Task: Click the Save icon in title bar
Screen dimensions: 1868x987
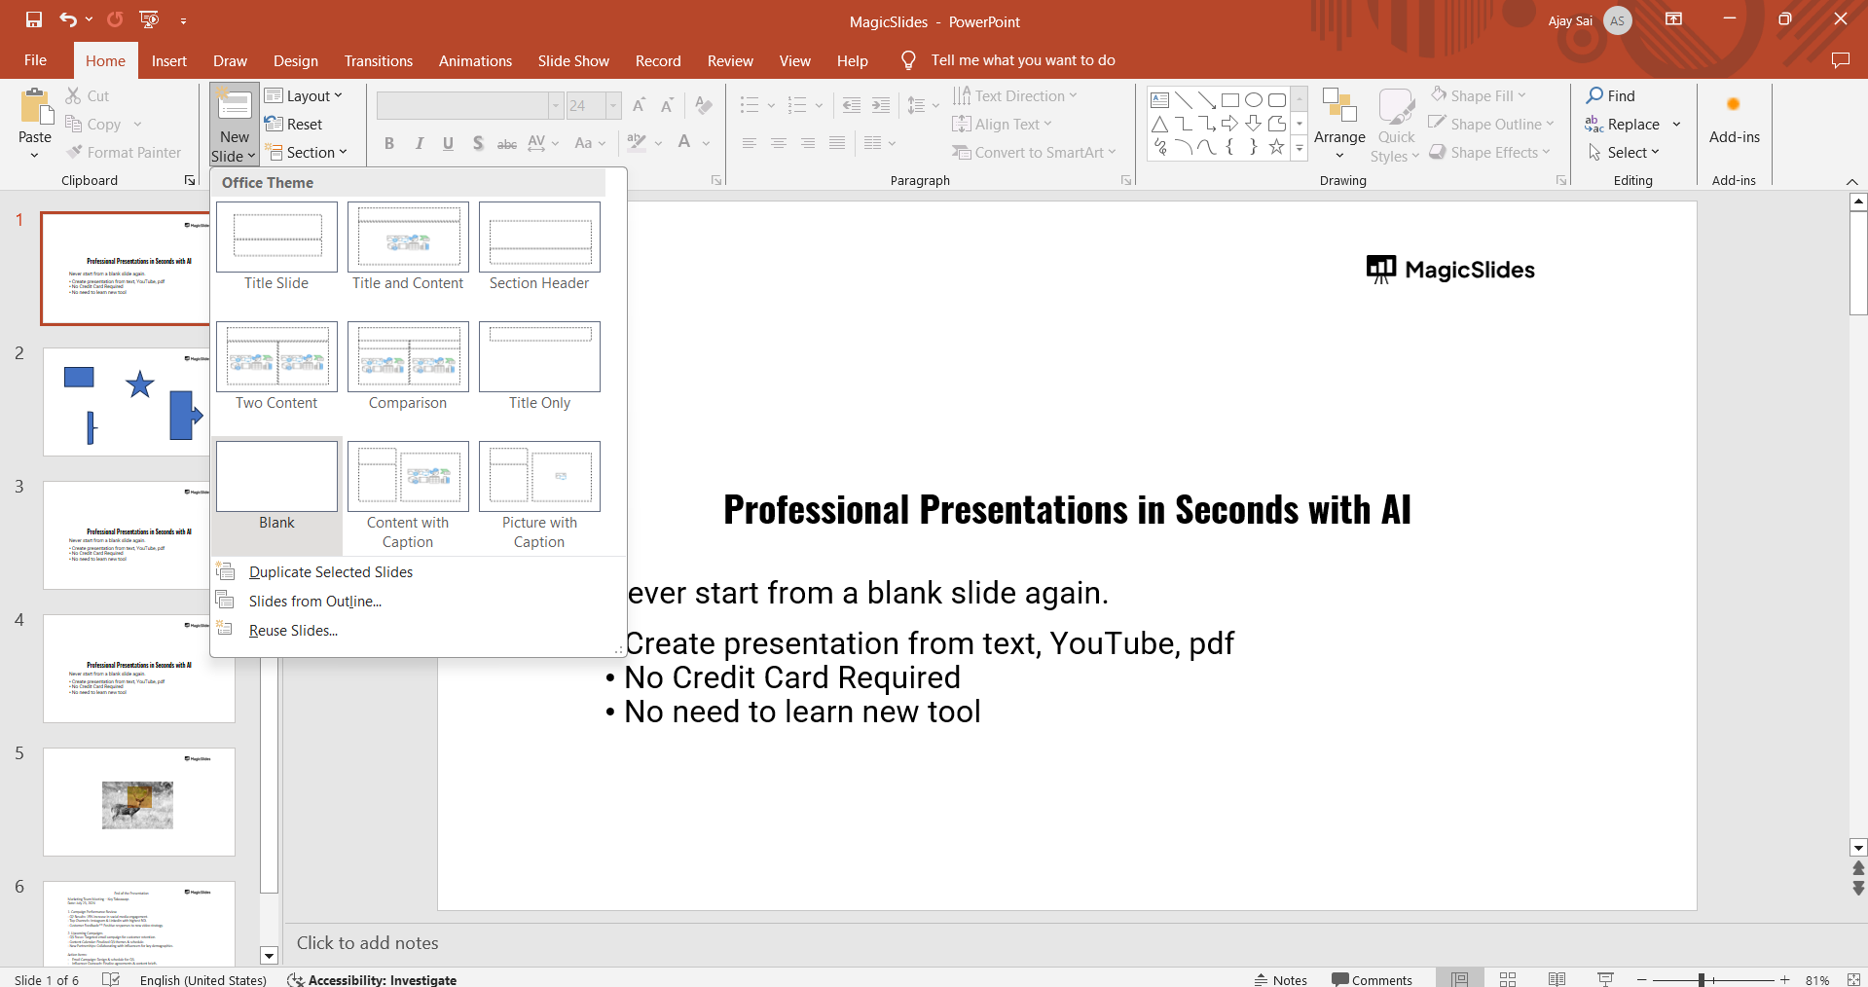Action: pos(34,19)
